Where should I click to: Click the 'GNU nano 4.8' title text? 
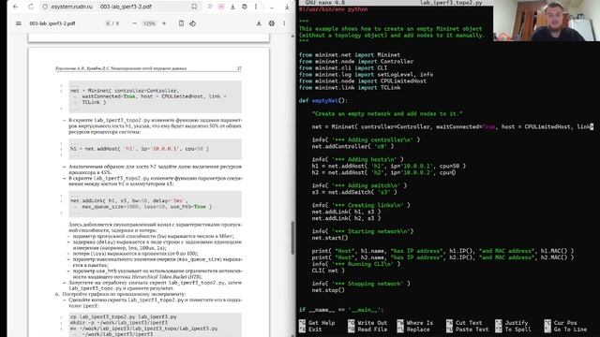[324, 3]
